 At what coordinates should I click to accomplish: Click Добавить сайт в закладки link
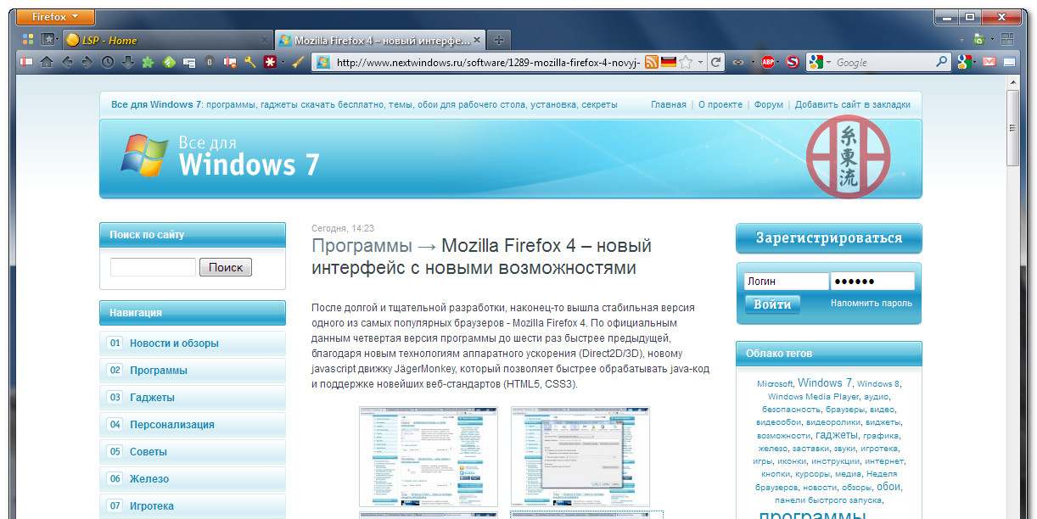pos(853,104)
